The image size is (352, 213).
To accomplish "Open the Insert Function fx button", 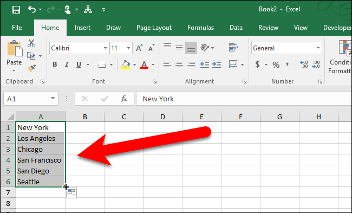I will pos(124,99).
